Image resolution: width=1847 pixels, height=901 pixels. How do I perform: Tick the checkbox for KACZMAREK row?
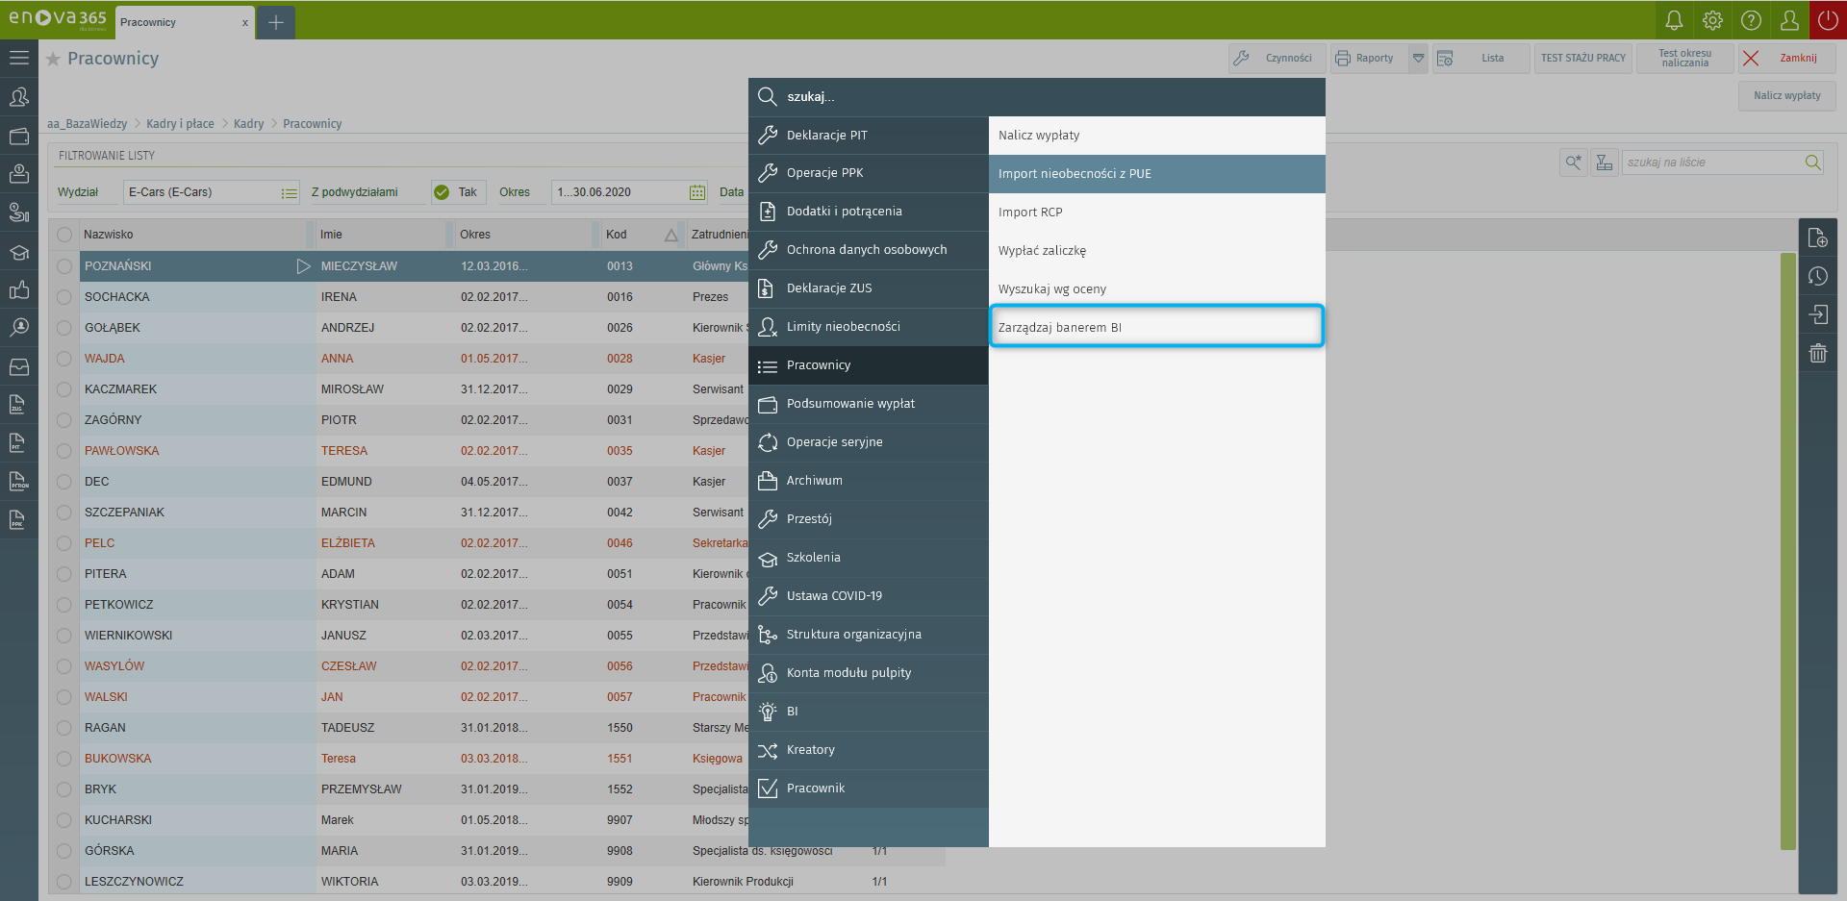tap(64, 389)
